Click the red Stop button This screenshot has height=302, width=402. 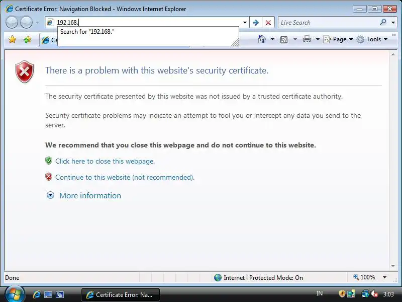click(268, 23)
